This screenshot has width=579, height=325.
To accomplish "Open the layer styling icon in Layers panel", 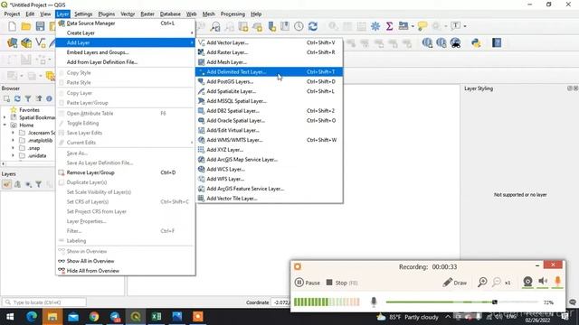I will 6,184.
